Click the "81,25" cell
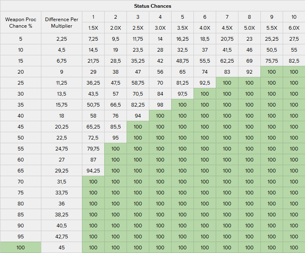 [x=183, y=83]
